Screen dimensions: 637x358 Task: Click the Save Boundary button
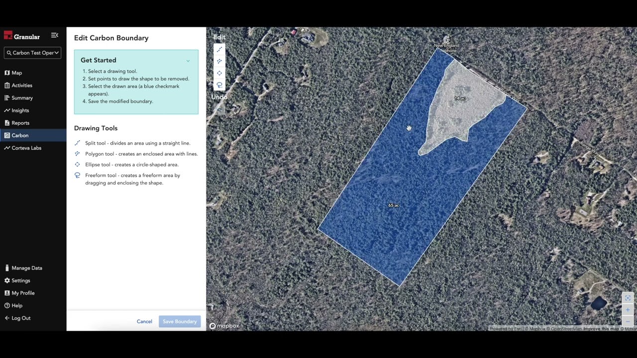180,321
